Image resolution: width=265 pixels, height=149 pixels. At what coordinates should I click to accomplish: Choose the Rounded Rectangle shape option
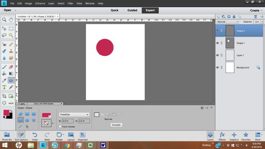pyautogui.click(x=34, y=114)
